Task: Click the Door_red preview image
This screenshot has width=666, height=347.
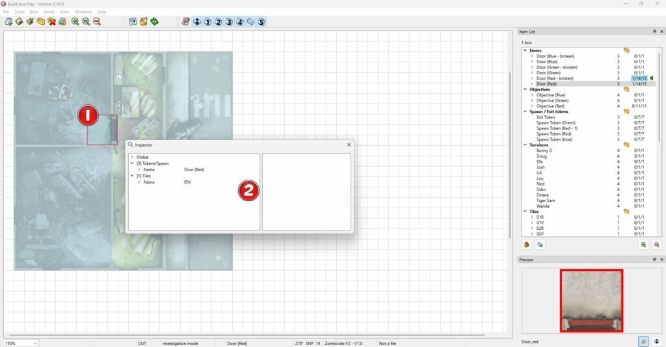Action: pyautogui.click(x=591, y=301)
